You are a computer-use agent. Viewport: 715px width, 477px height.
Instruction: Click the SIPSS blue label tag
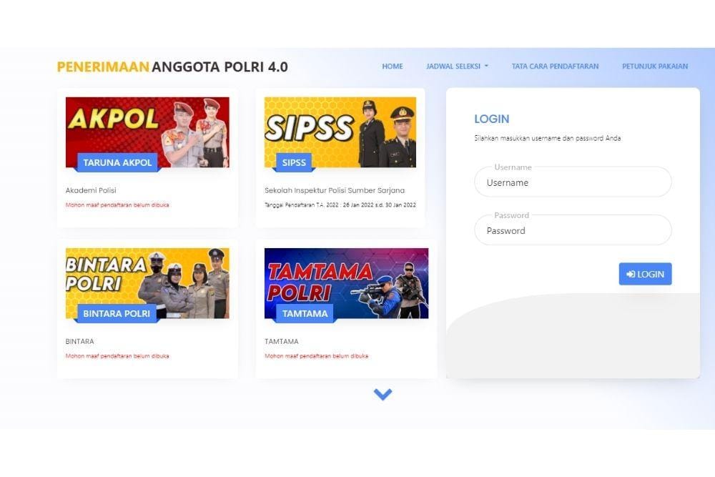294,162
